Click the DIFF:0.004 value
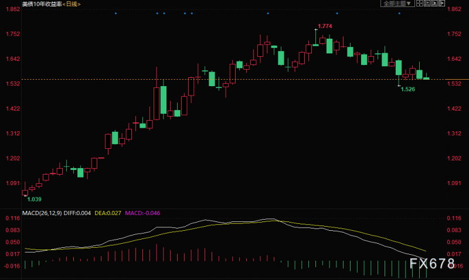469x280 pixels. pyautogui.click(x=77, y=213)
